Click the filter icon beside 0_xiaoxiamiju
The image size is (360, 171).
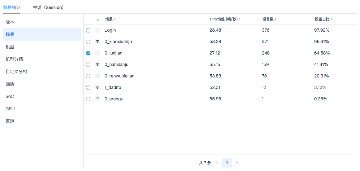pyautogui.click(x=98, y=42)
